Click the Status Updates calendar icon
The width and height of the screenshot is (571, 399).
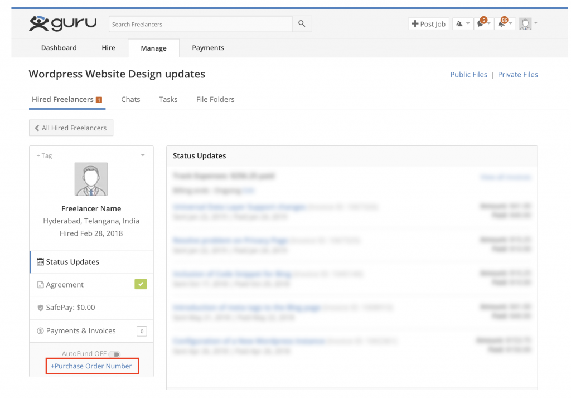(x=40, y=262)
